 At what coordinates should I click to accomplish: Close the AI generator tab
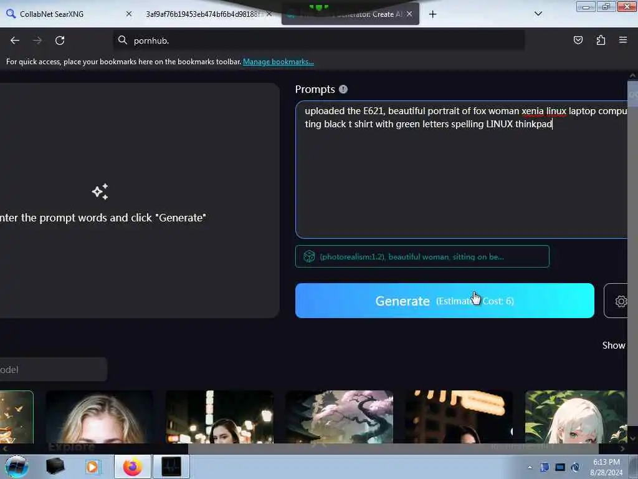pyautogui.click(x=409, y=14)
